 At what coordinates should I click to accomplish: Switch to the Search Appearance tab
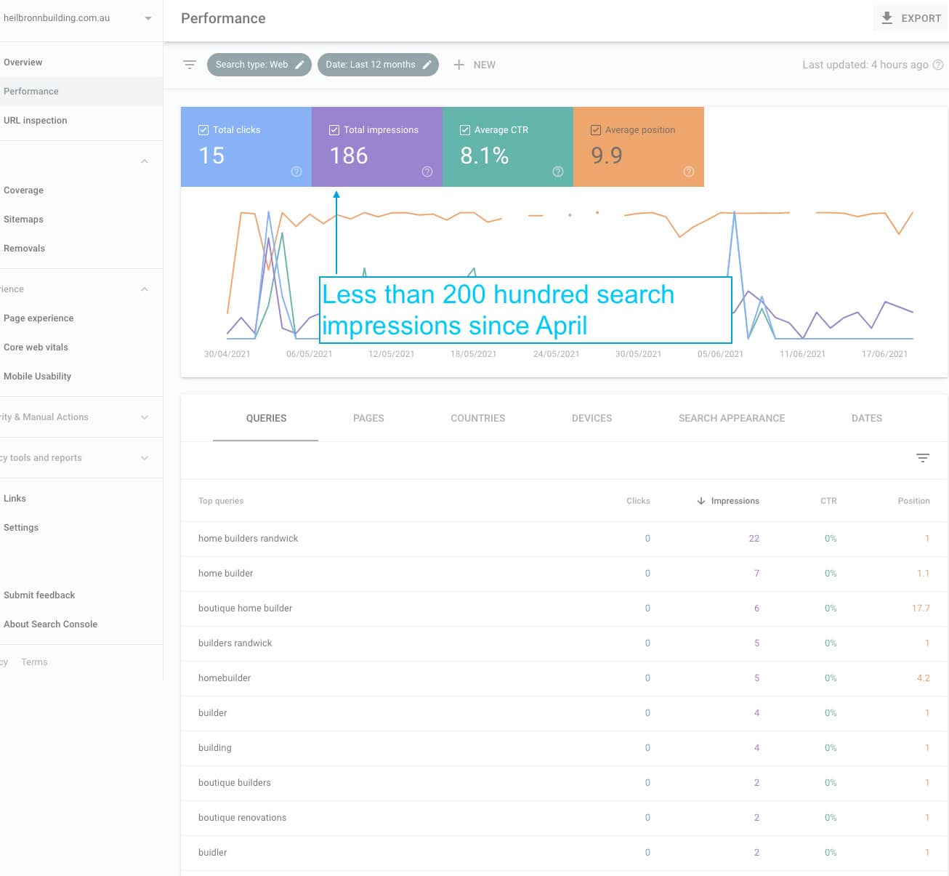point(732,418)
